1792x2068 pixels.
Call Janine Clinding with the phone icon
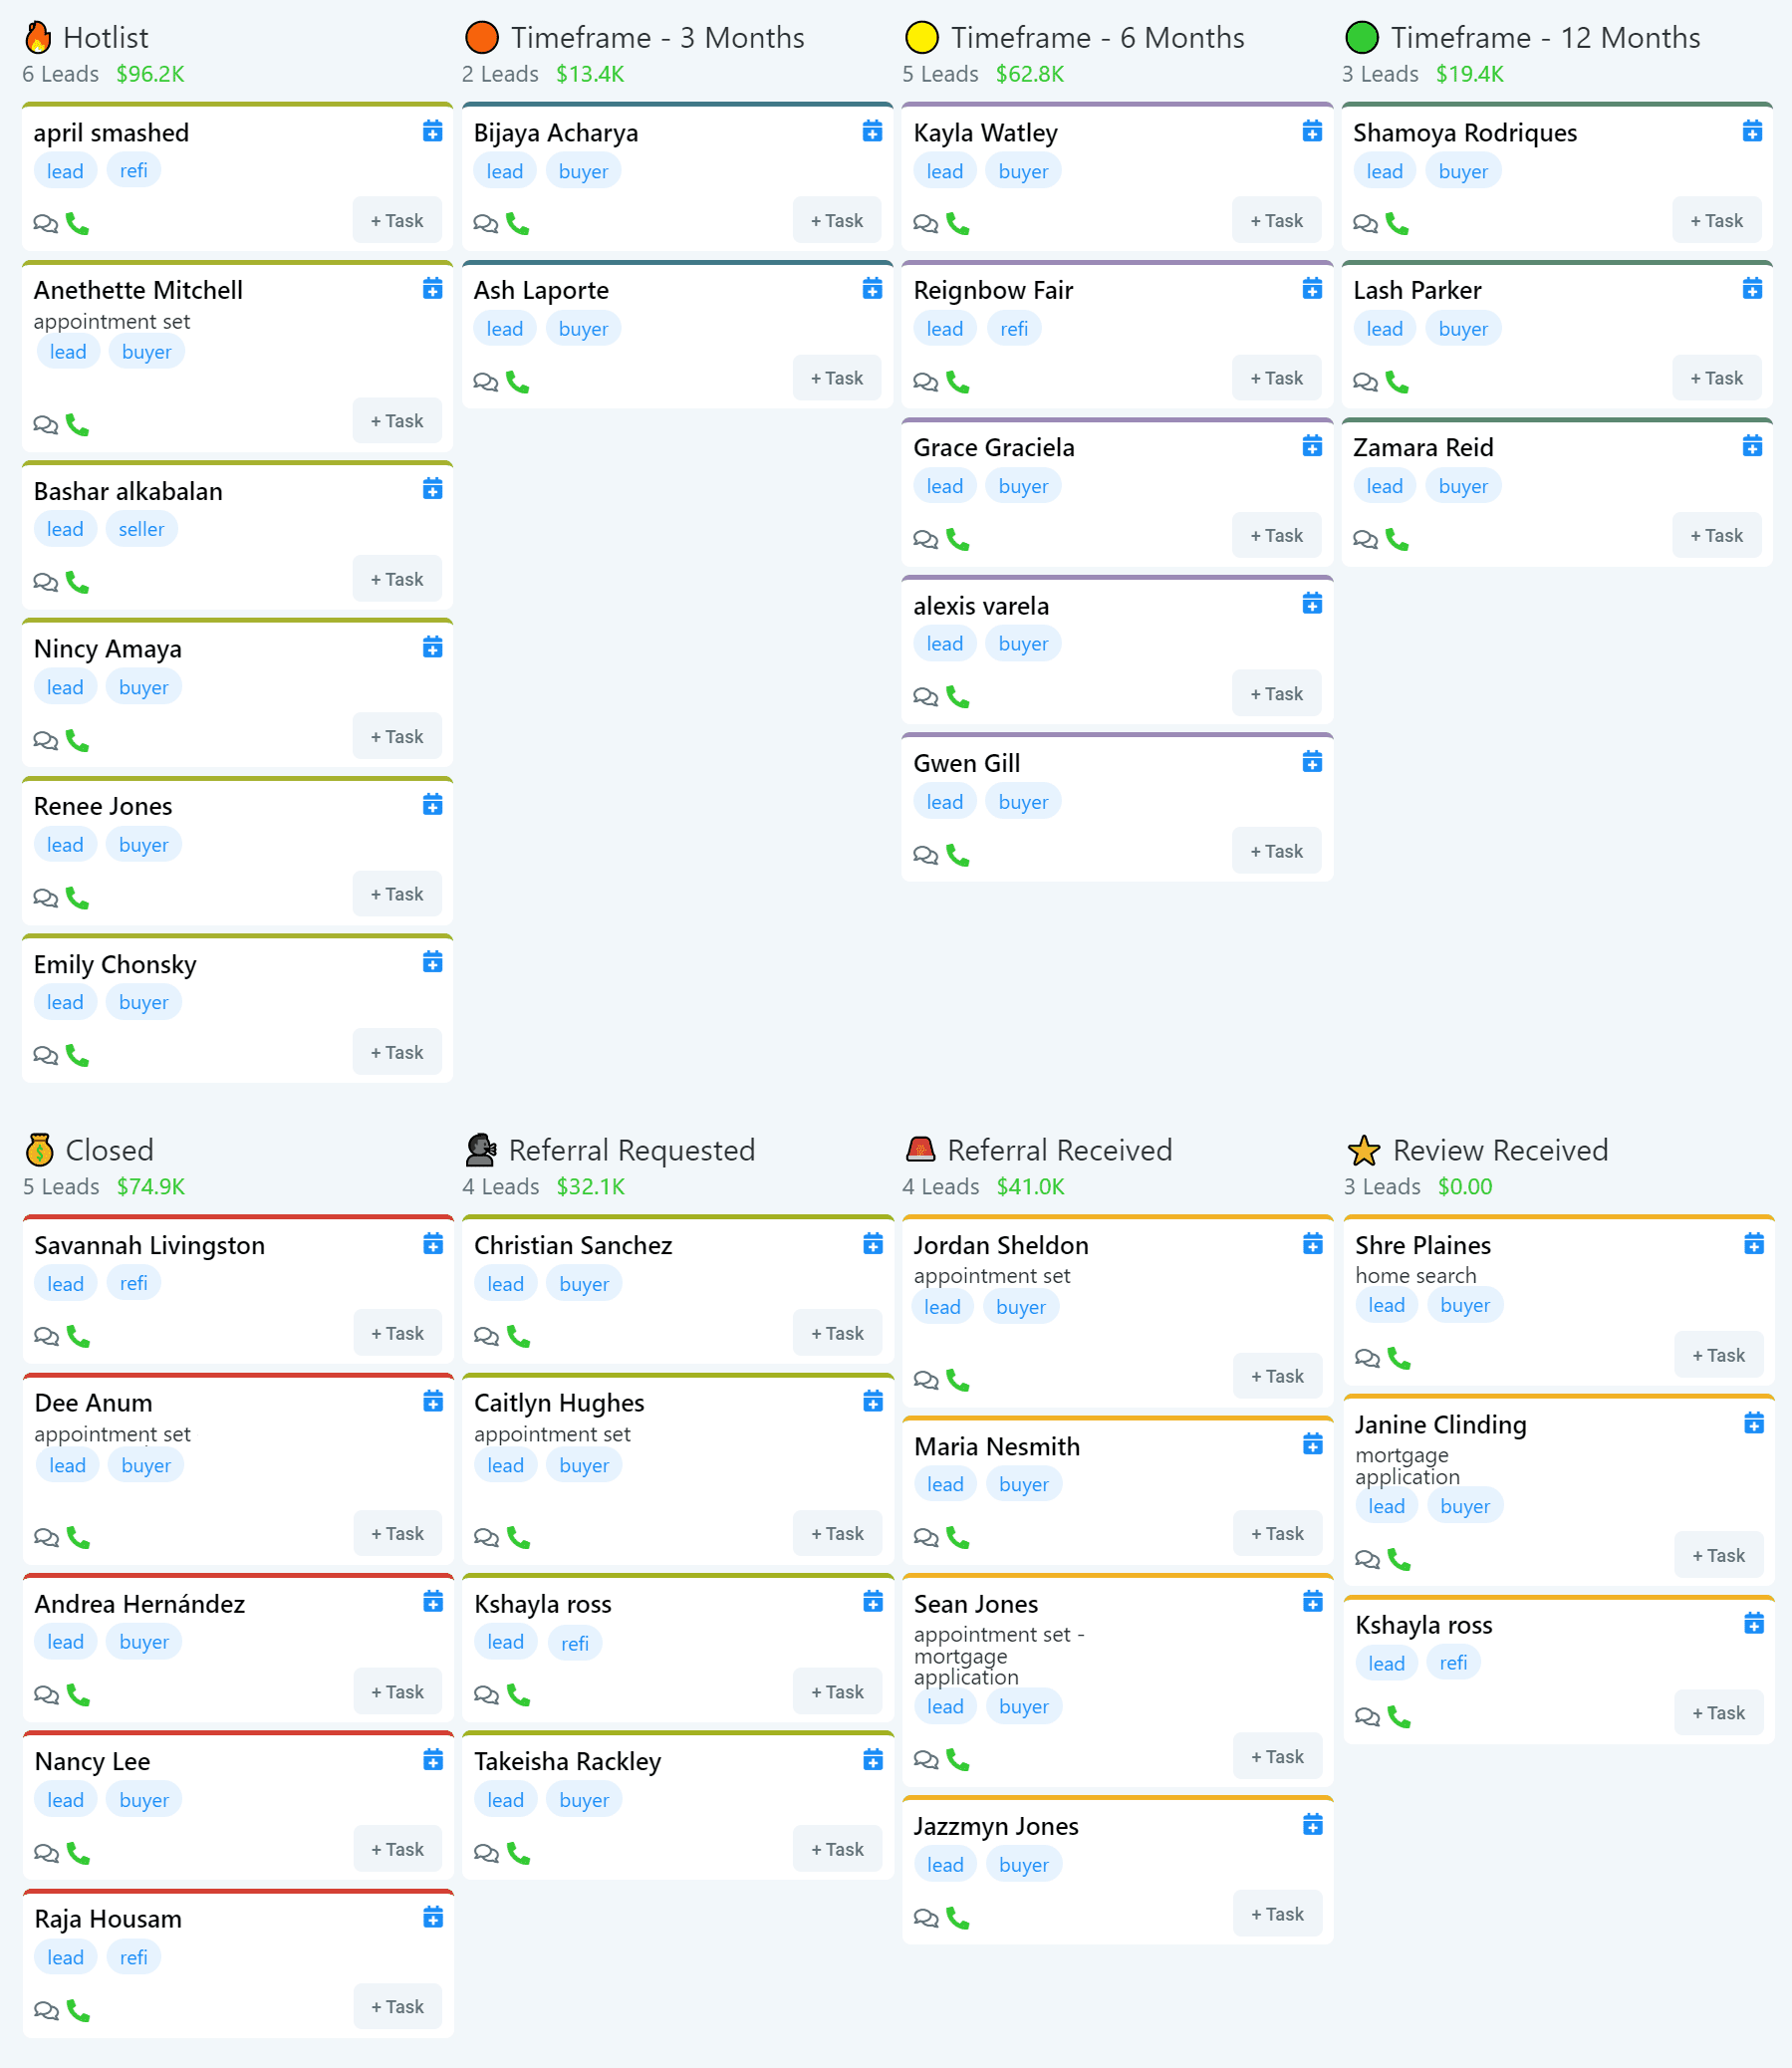click(1399, 1559)
